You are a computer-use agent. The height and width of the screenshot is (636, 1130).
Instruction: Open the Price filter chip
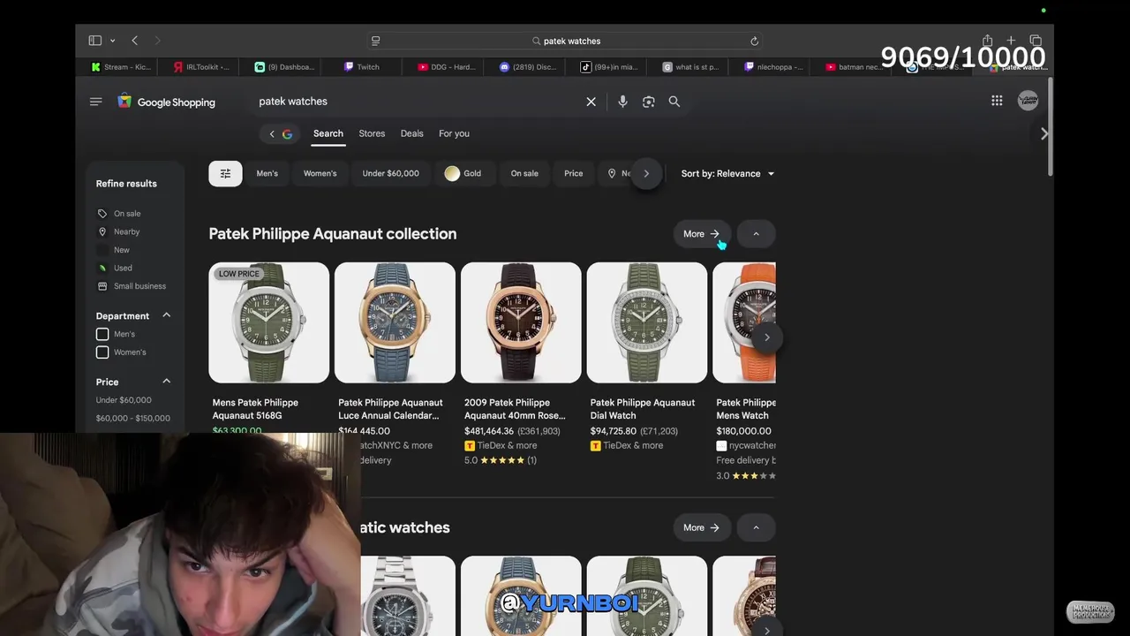[x=574, y=173]
